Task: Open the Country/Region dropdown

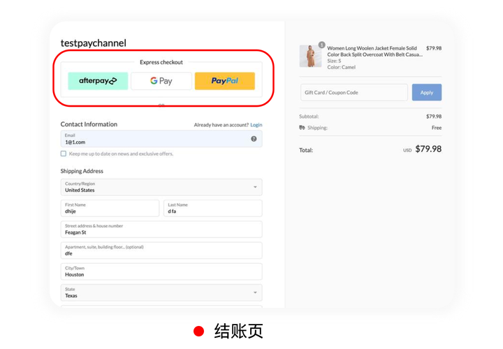Action: [161, 187]
